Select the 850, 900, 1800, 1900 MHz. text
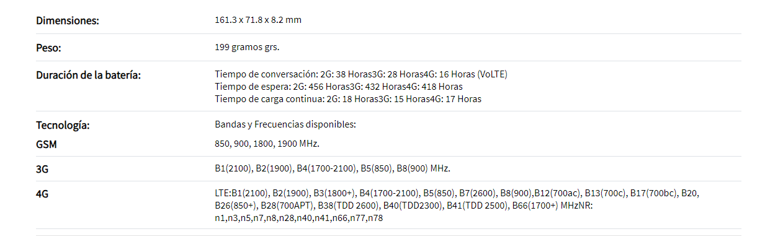Image resolution: width=765 pixels, height=247 pixels. (267, 144)
